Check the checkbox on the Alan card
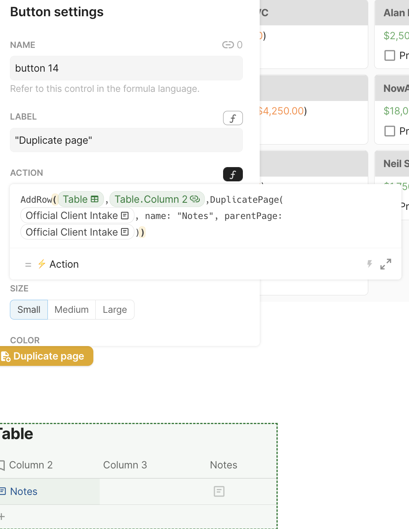The width and height of the screenshot is (409, 529). coord(390,55)
